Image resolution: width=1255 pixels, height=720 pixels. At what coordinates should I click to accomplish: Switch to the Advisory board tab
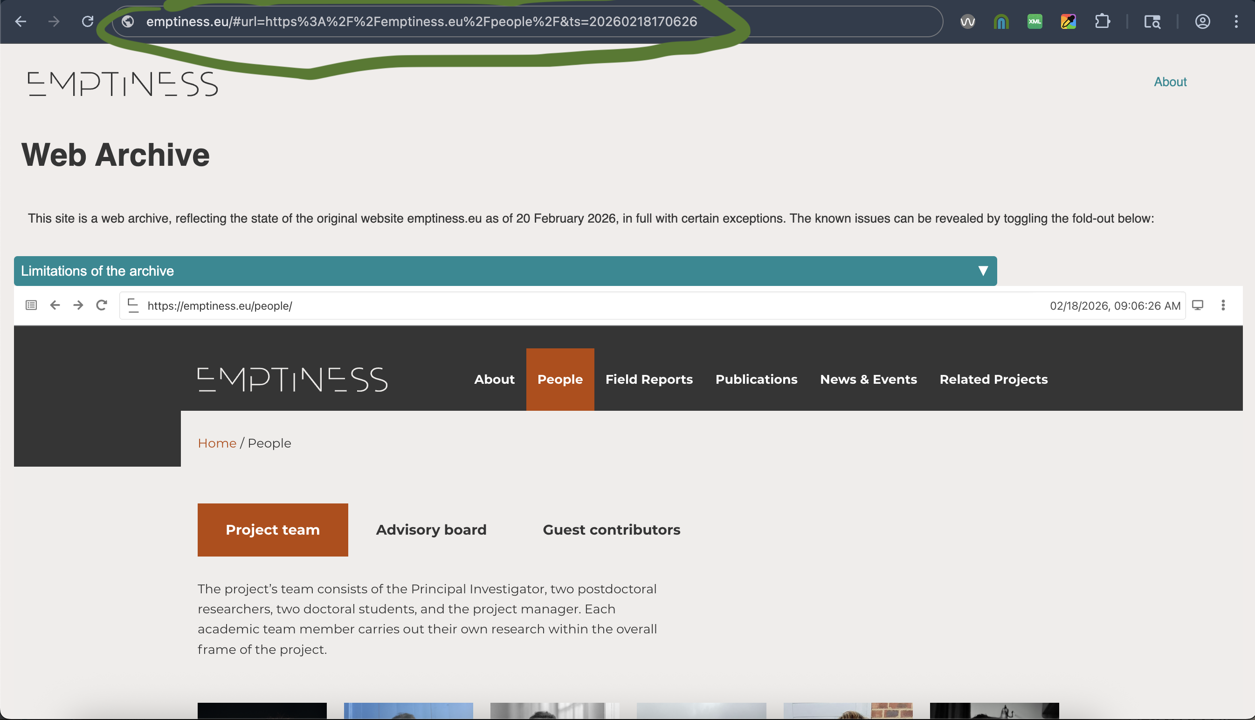pos(431,530)
